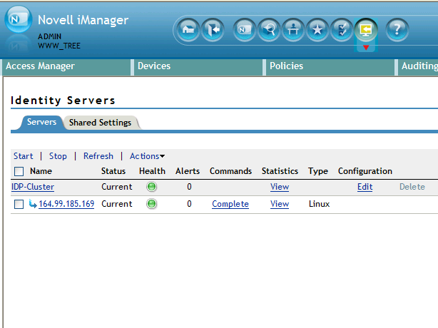Click the Type column header
This screenshot has height=328, width=438.
(318, 171)
